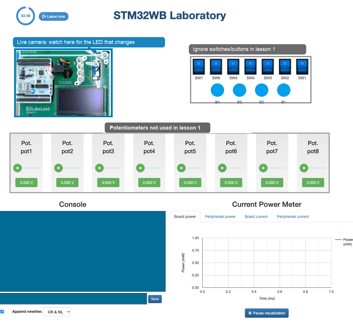Screen dimensions: 353x329
Task: Click 'Potentiometers not used in lesson 1' label
Action: tap(157, 128)
